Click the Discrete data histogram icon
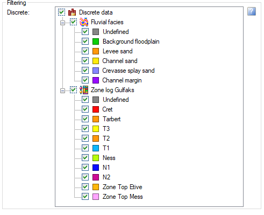 pos(72,12)
